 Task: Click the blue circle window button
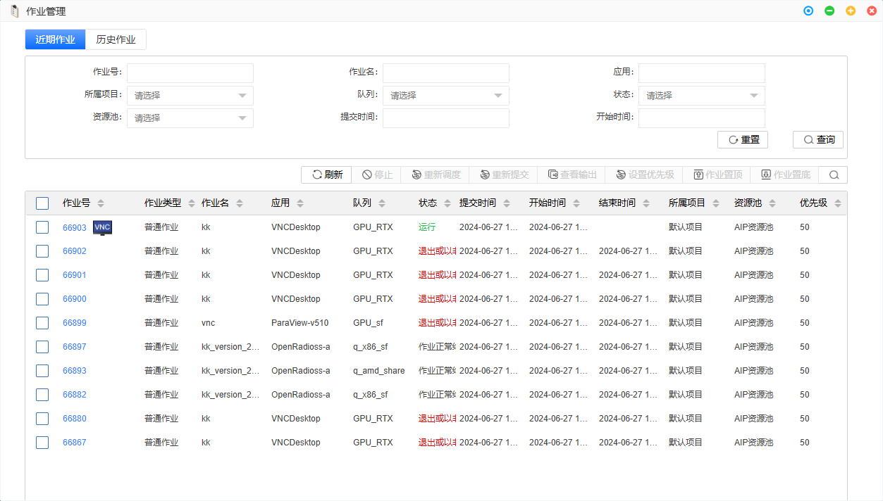(808, 11)
